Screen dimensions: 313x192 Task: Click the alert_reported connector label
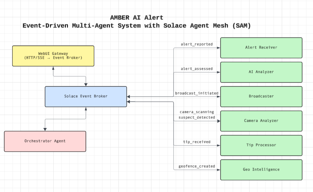tap(197, 44)
